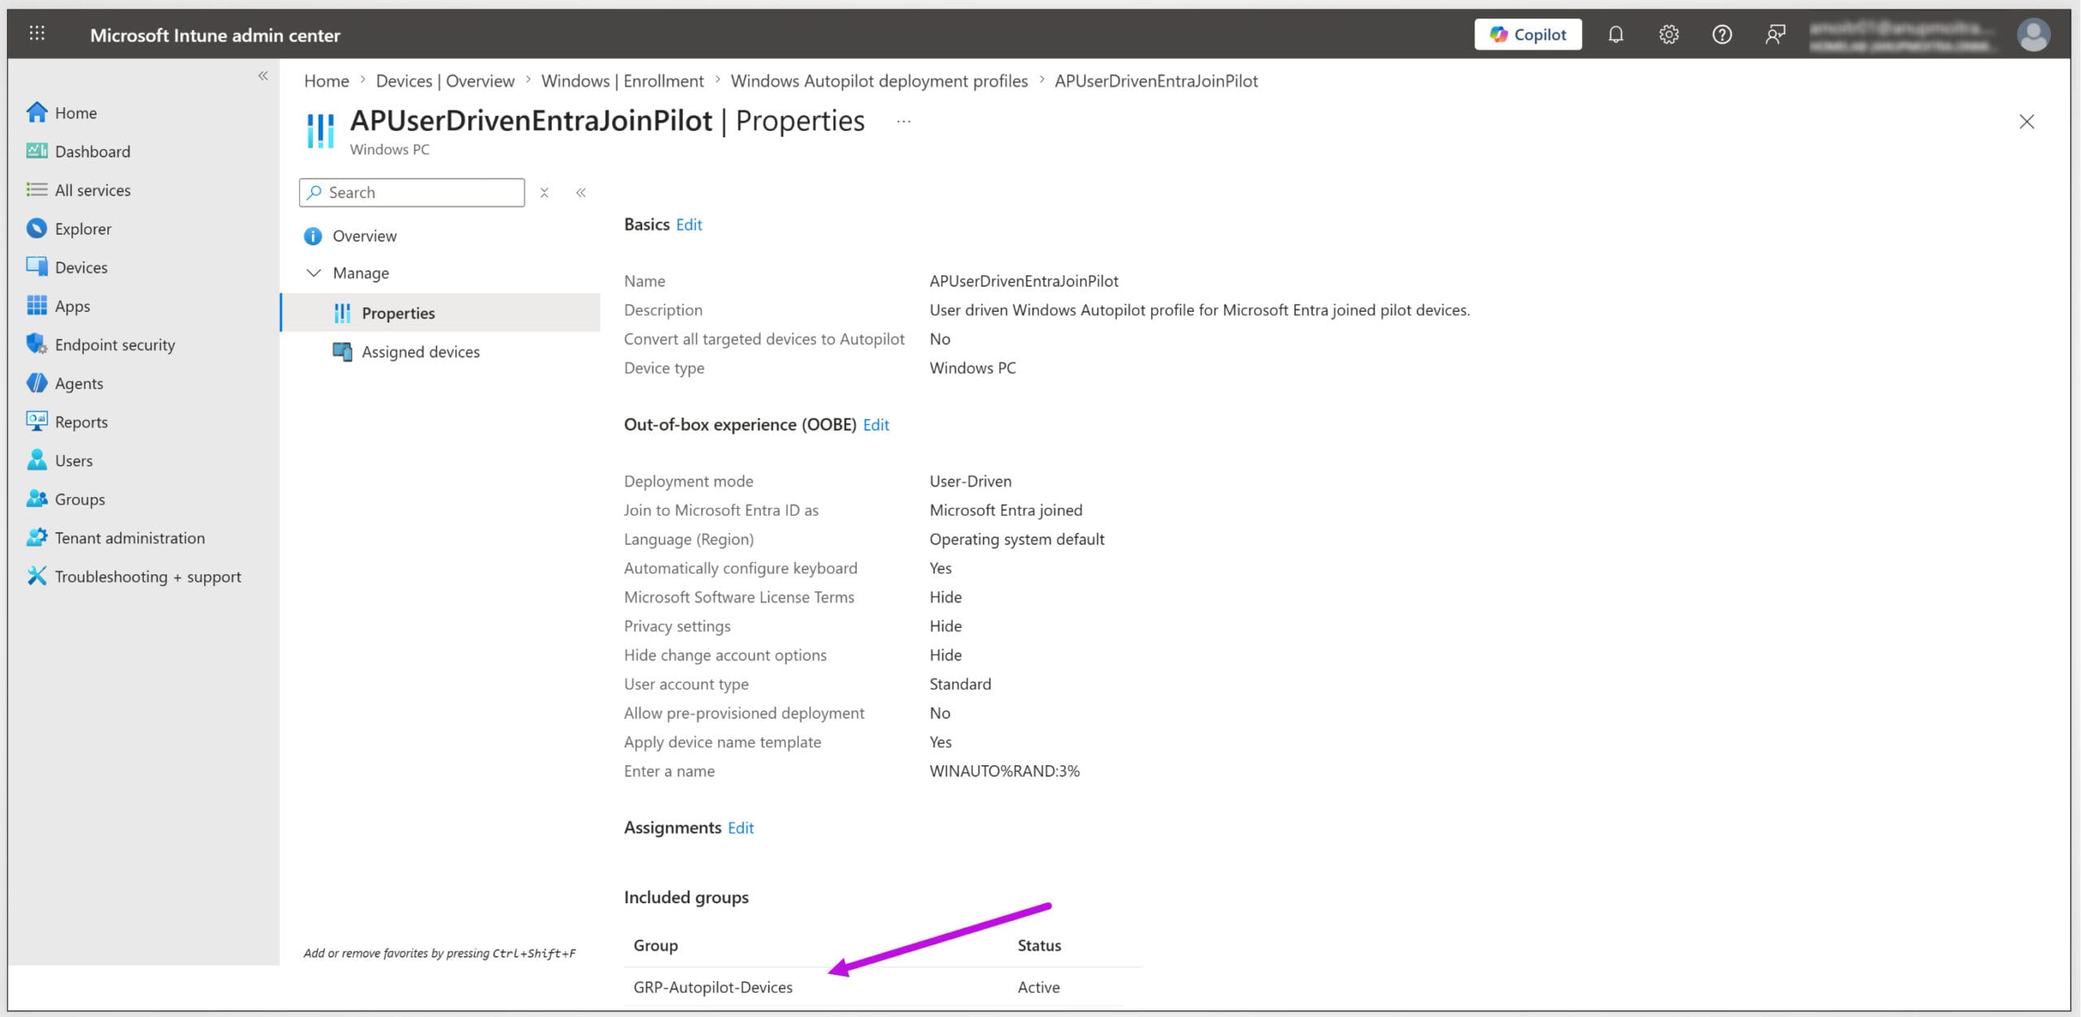The width and height of the screenshot is (2081, 1017).
Task: Click the Apps grid icon in sidebar
Action: (37, 305)
